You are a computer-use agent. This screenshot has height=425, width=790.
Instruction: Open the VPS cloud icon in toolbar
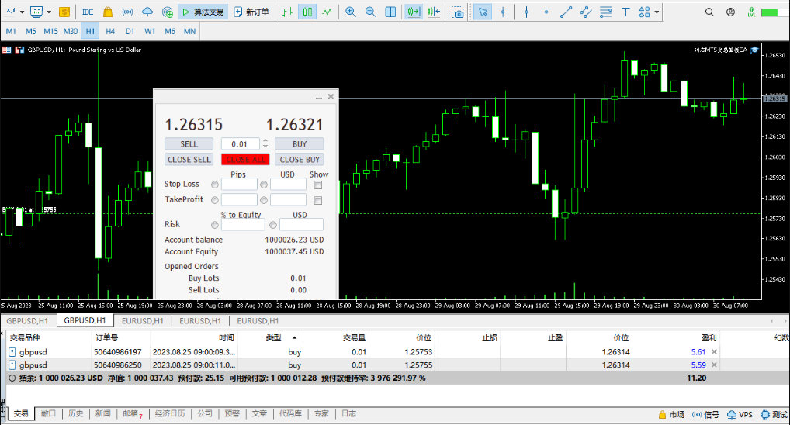pos(147,12)
